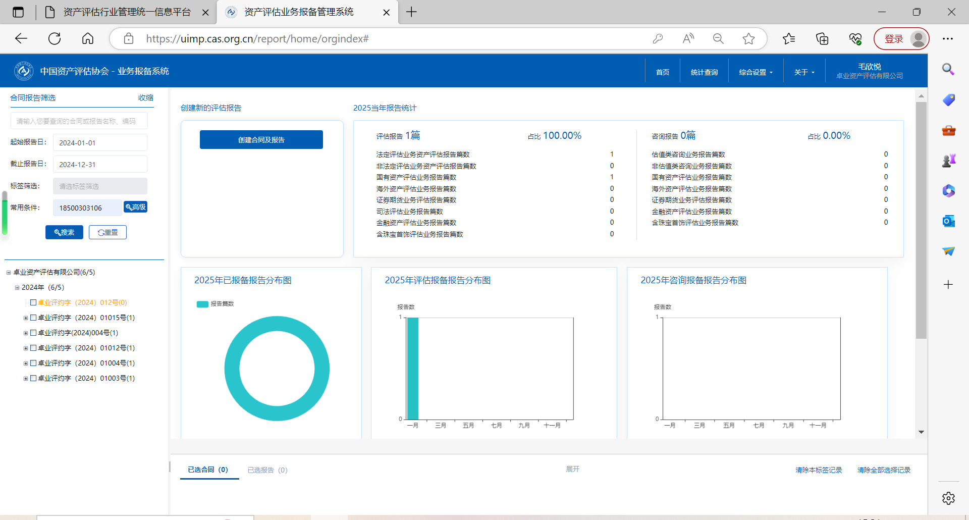Click the 清除全部选择记录 link
Screen dimensions: 969x520
click(x=883, y=470)
